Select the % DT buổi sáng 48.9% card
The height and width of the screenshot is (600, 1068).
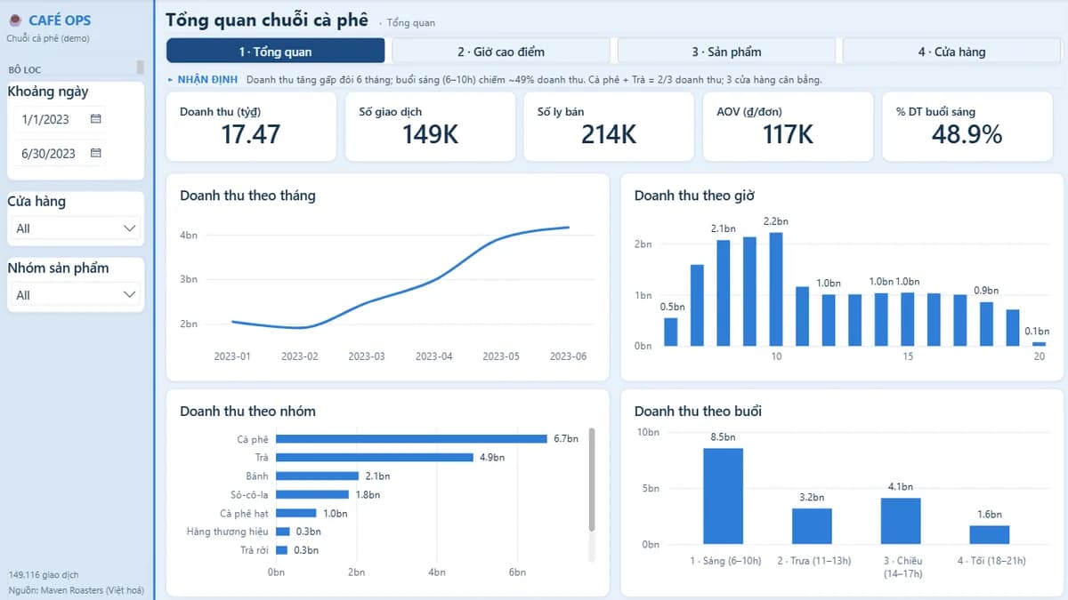[x=967, y=126]
